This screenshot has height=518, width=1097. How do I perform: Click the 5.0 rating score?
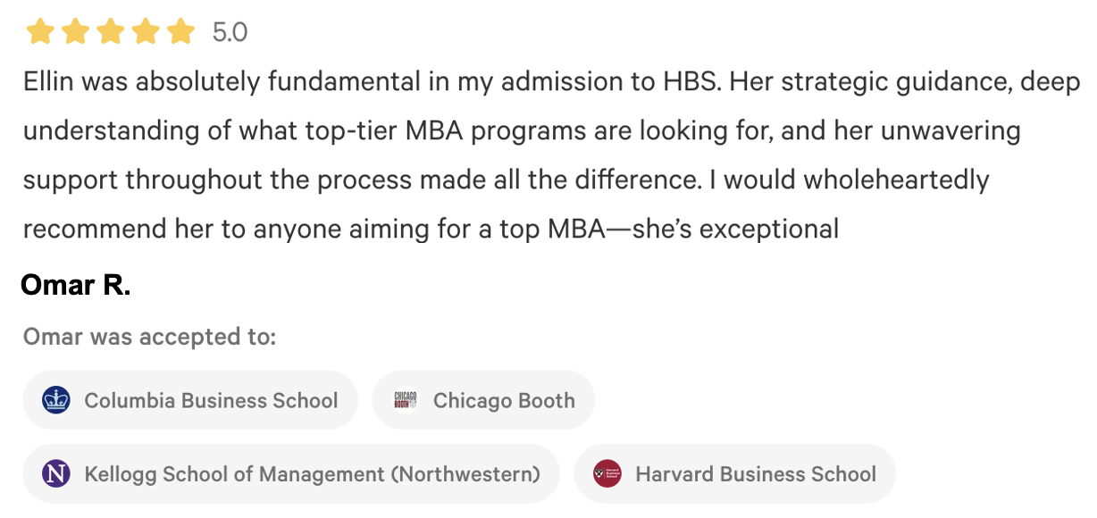click(x=230, y=33)
